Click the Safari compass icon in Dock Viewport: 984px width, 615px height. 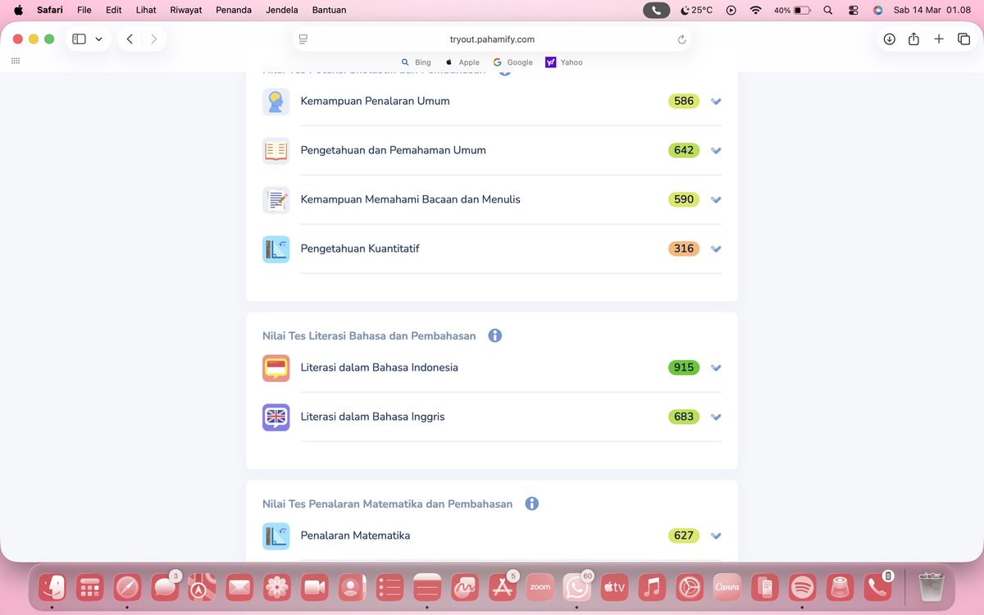(x=127, y=587)
